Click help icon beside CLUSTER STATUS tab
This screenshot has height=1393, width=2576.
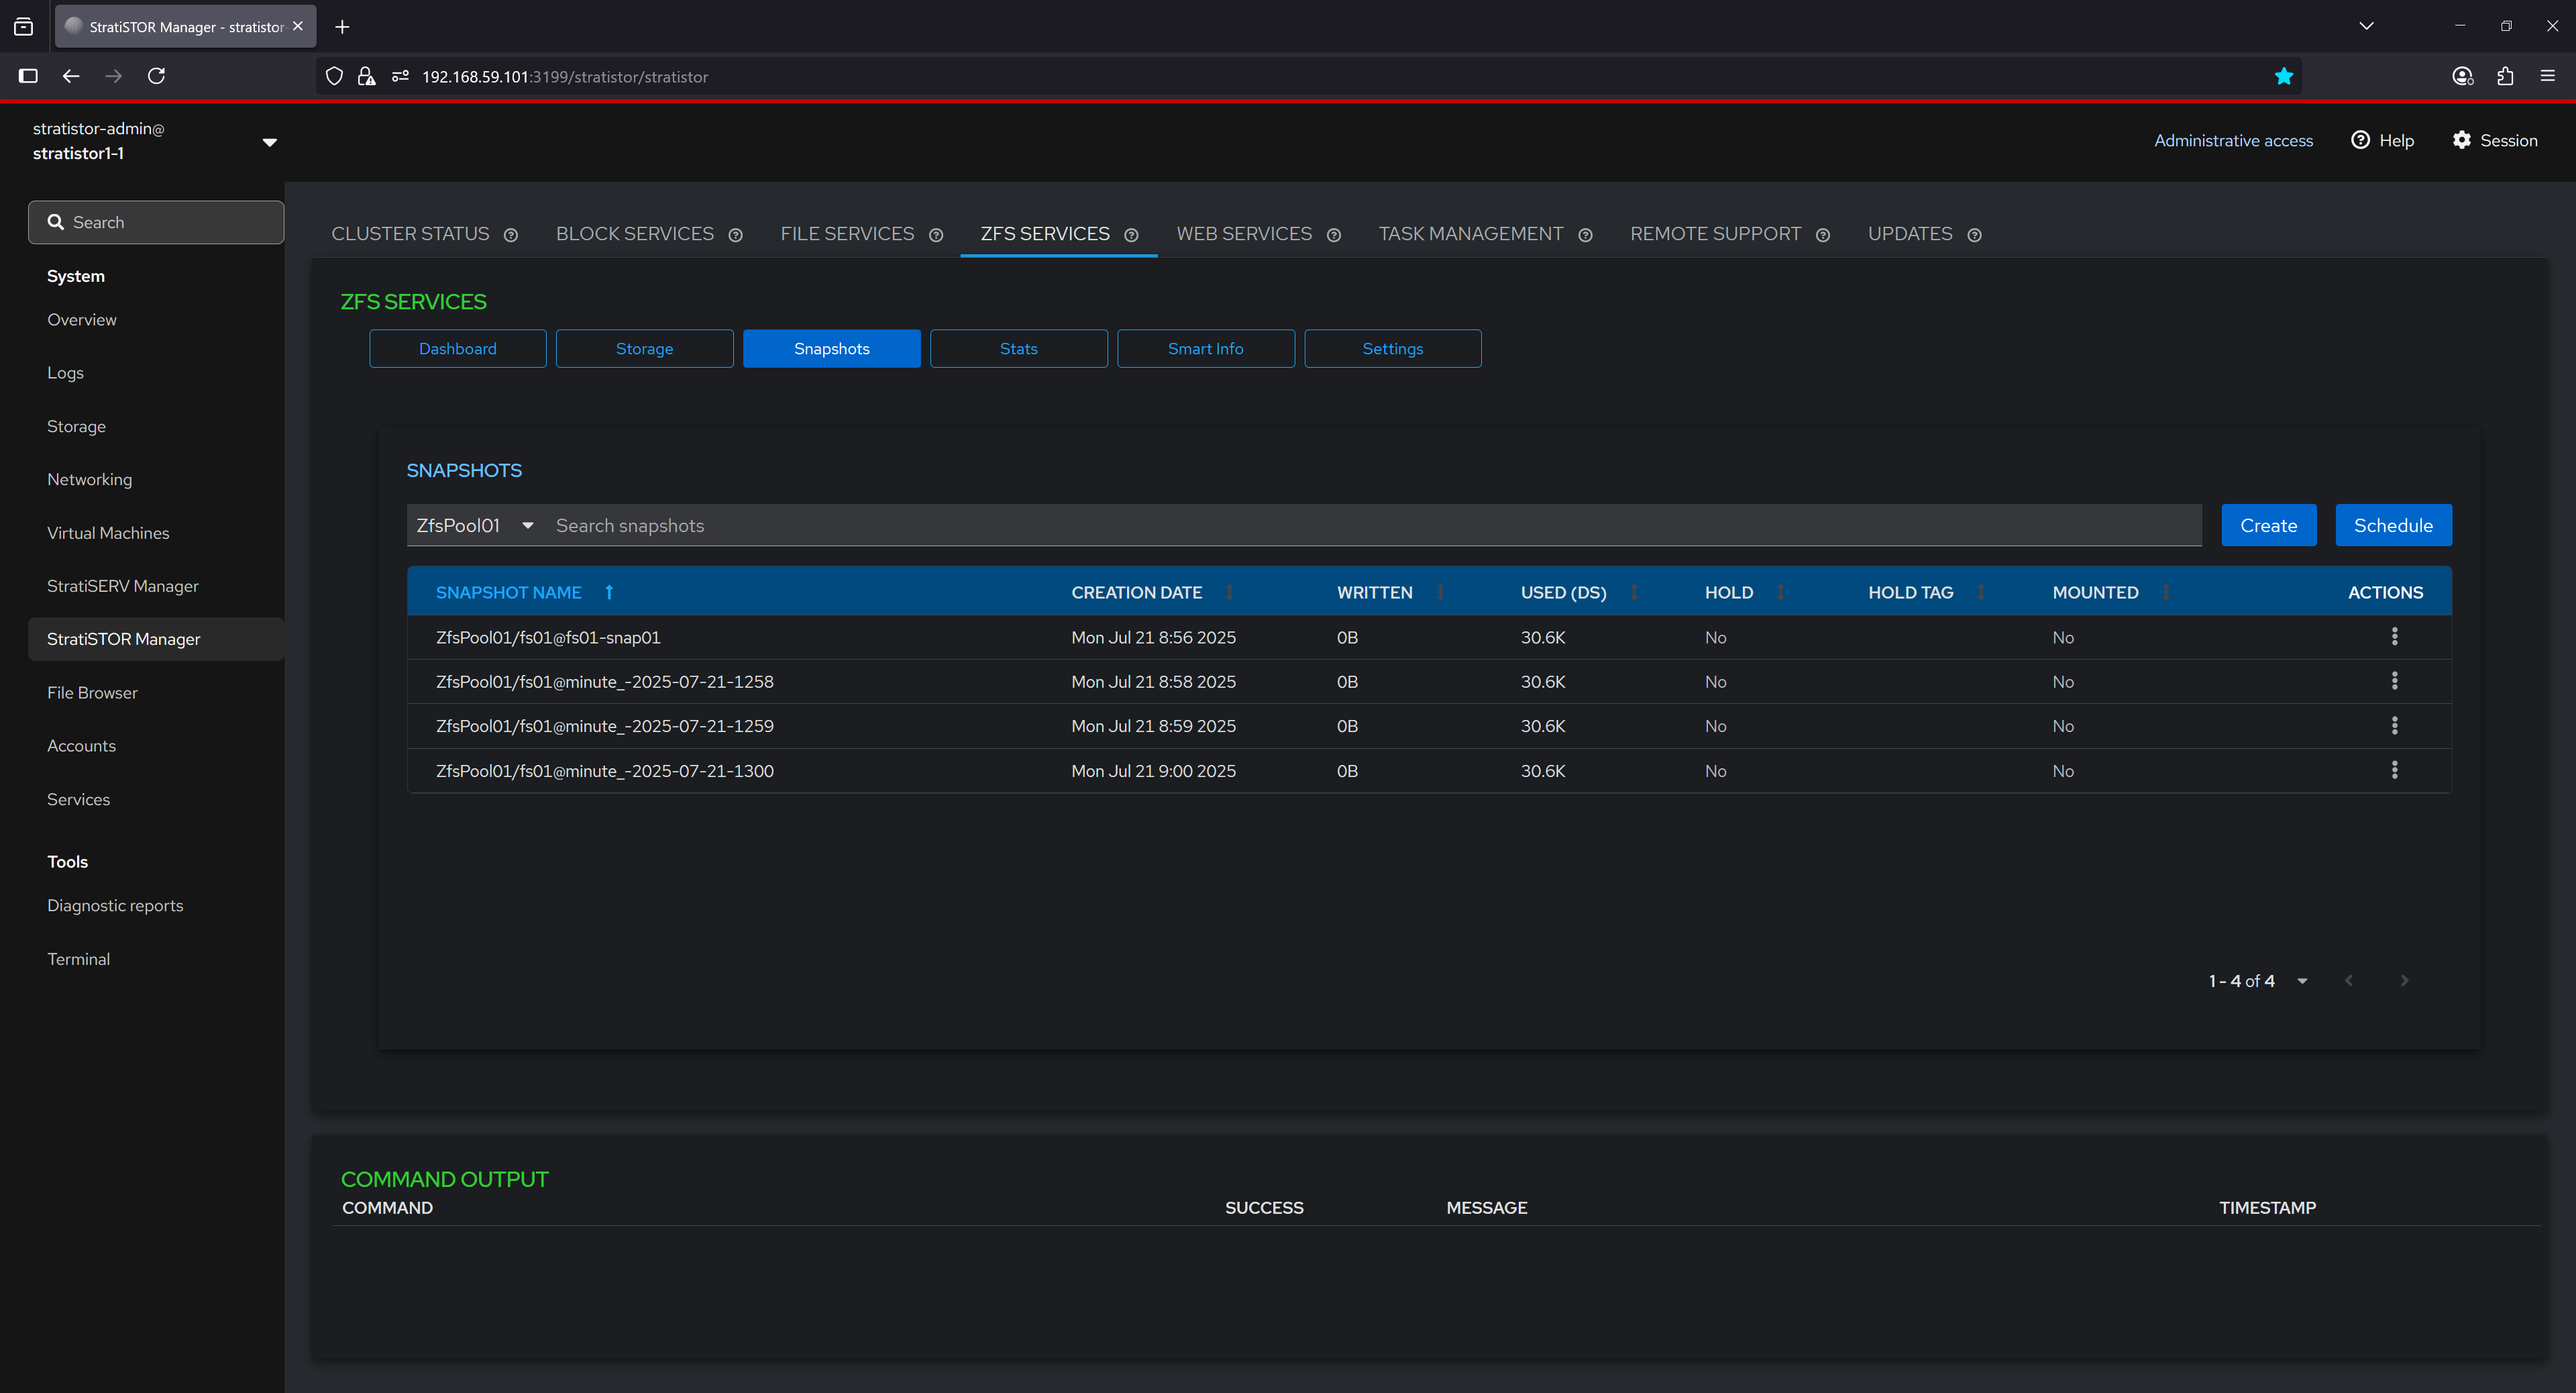pos(511,235)
